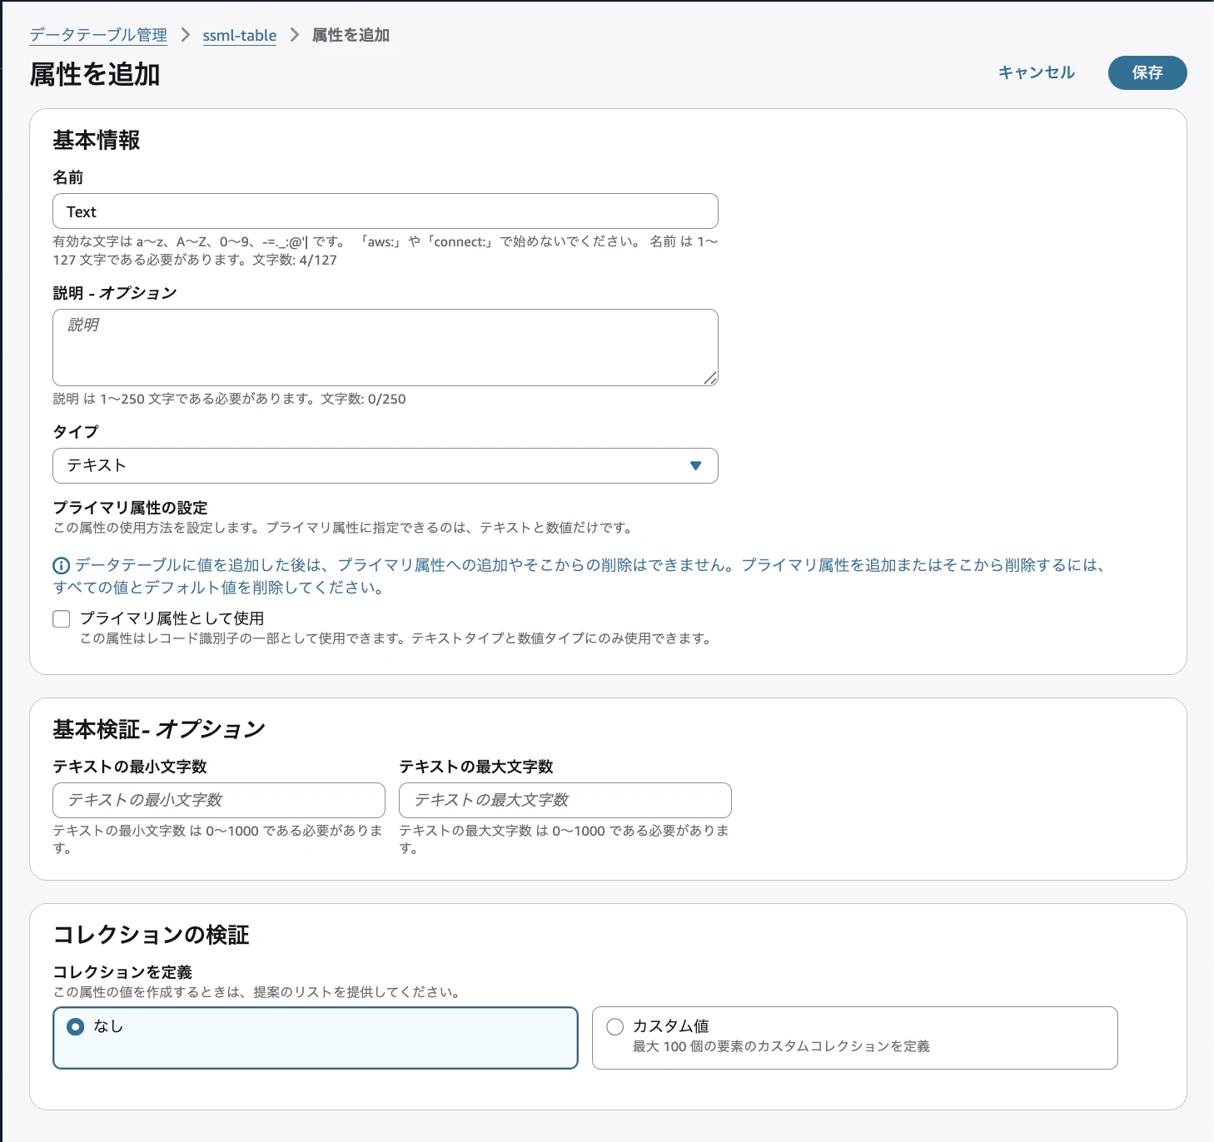Viewport: 1214px width, 1142px height.
Task: Enable the プライマリ属性として使用 checkbox
Action: click(62, 618)
